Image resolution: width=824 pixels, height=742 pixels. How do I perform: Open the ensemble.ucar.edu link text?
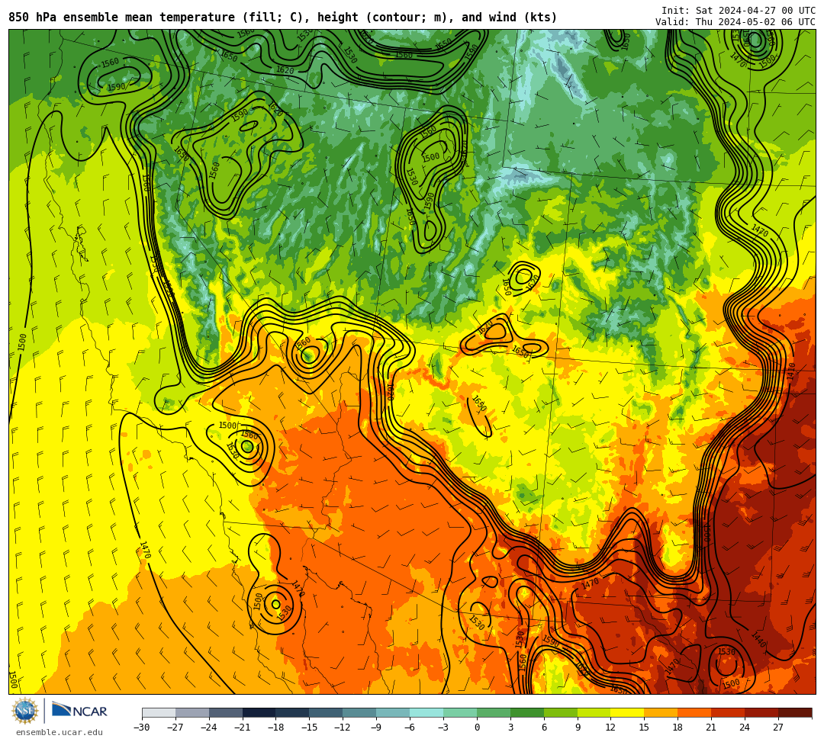tap(60, 732)
